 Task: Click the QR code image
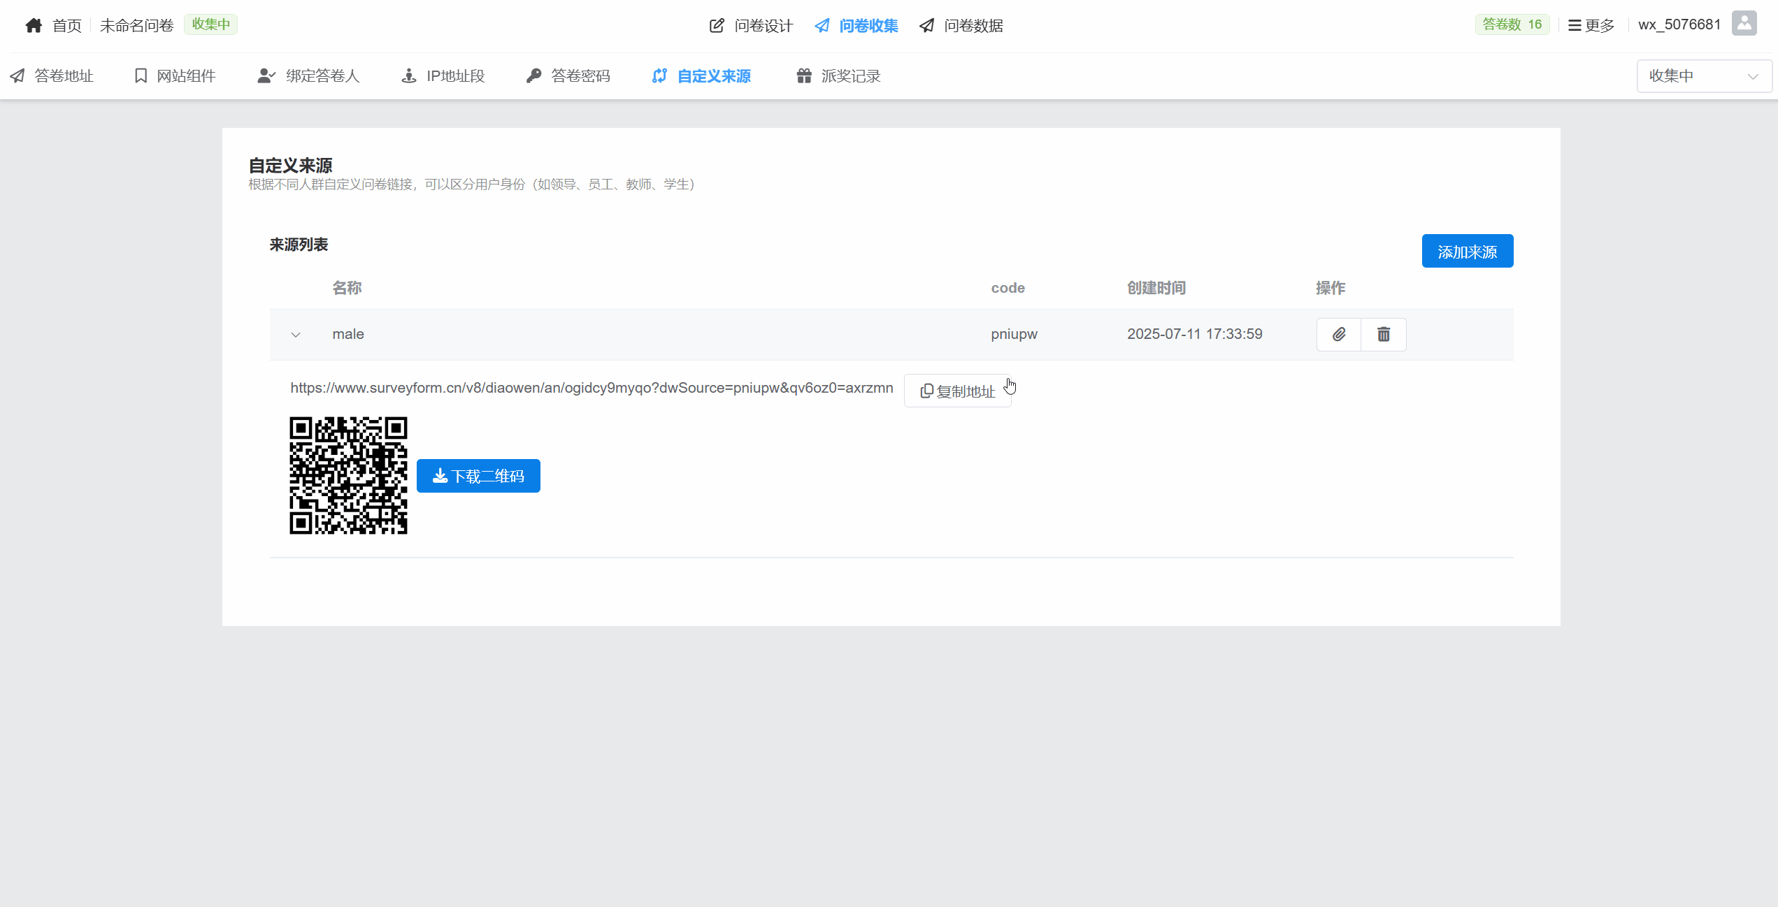[x=348, y=476]
